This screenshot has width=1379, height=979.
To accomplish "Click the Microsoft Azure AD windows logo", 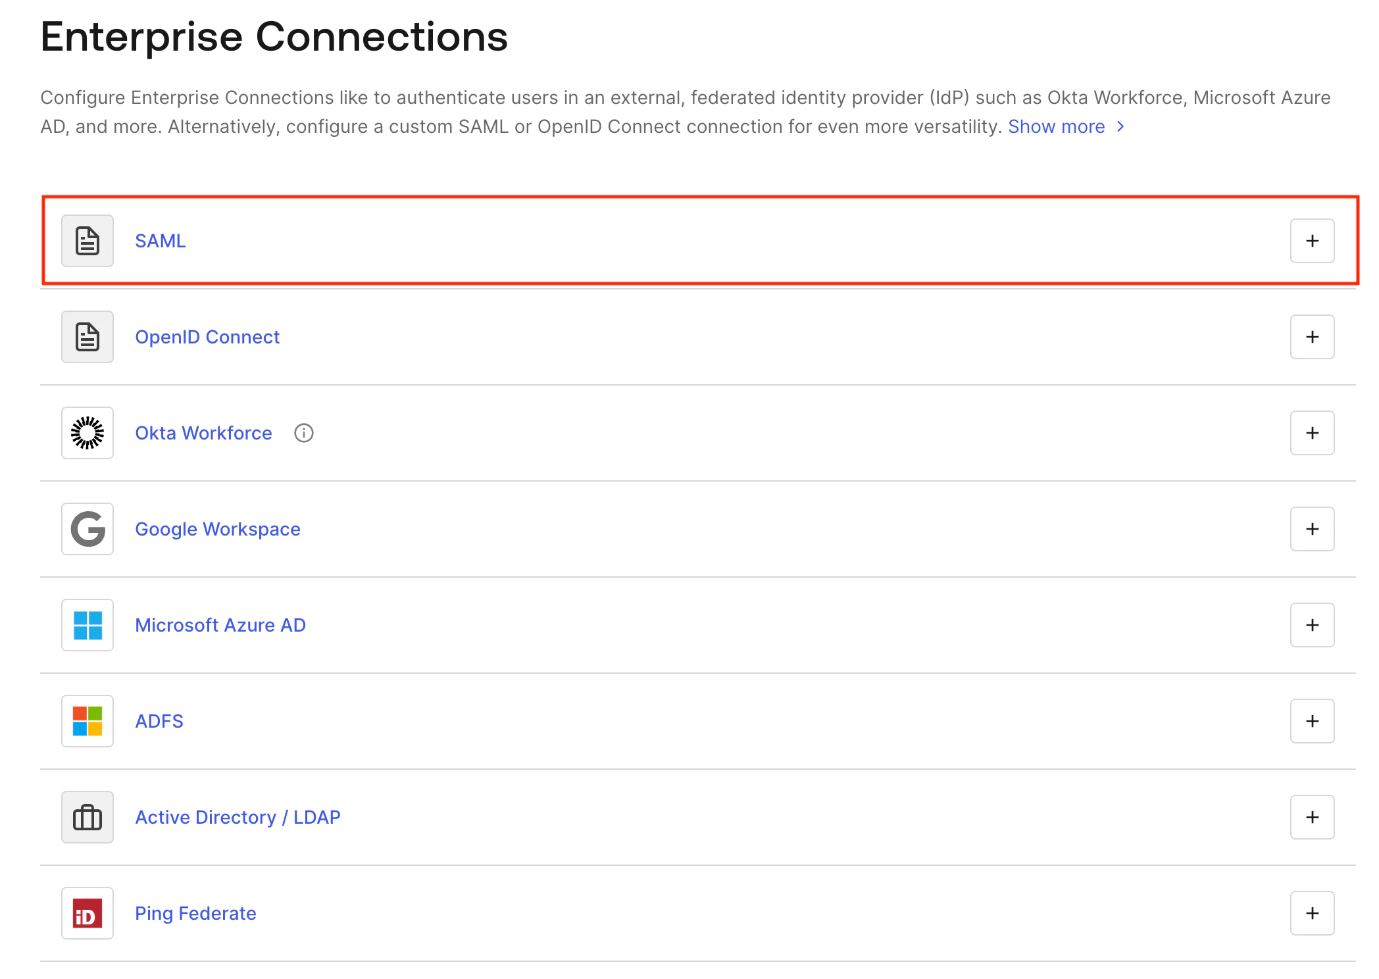I will (88, 625).
